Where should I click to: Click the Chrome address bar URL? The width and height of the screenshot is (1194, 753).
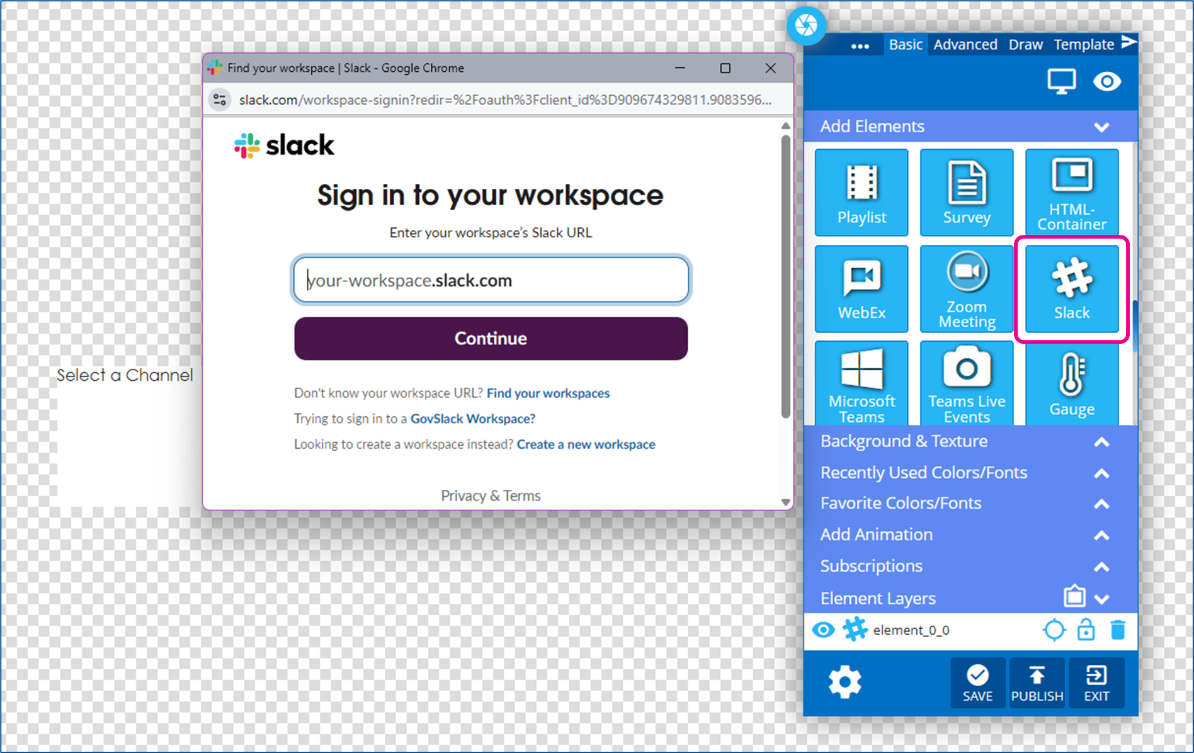pyautogui.click(x=505, y=99)
